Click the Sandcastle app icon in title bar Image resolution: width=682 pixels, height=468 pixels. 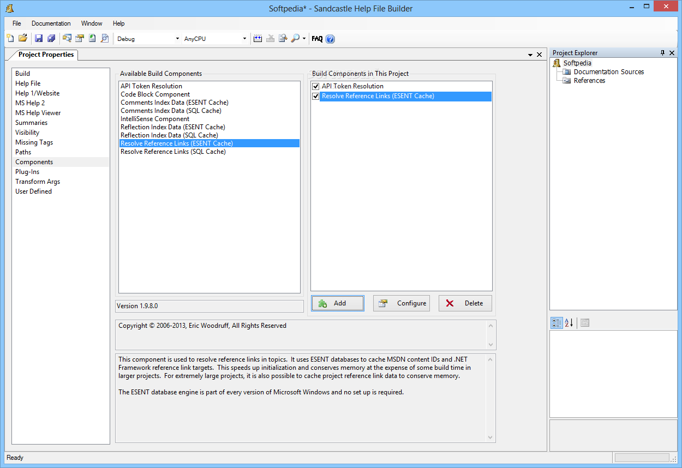(x=9, y=8)
